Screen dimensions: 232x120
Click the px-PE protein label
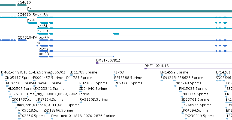[x=42, y=43]
